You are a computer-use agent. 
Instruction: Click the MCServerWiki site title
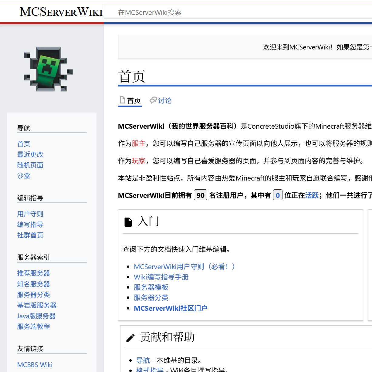tap(61, 12)
